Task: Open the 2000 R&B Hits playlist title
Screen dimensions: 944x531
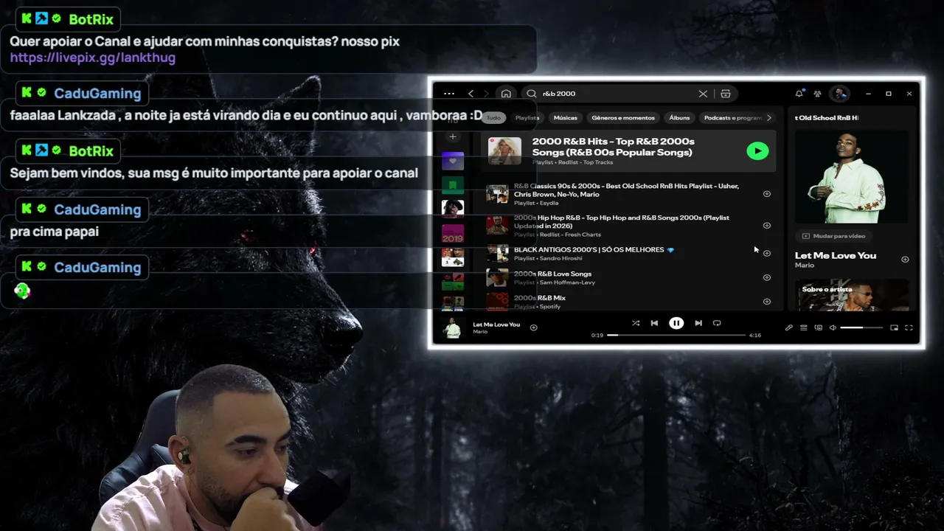Action: pos(613,147)
